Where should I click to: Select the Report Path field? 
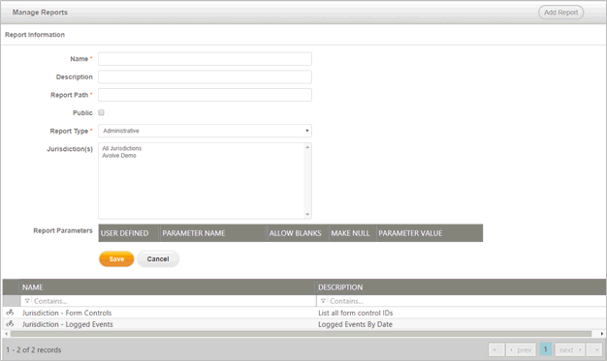click(205, 95)
